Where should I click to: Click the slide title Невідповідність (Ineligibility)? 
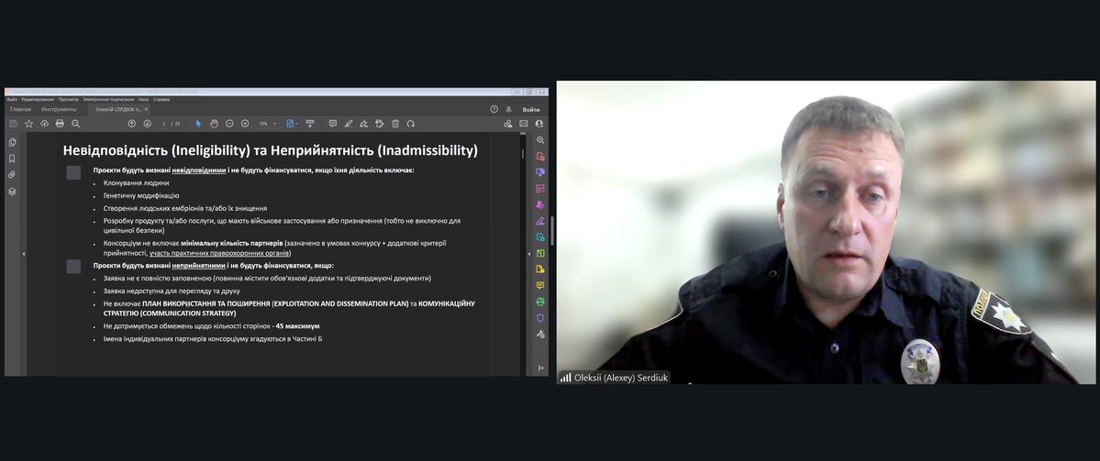[270, 150]
